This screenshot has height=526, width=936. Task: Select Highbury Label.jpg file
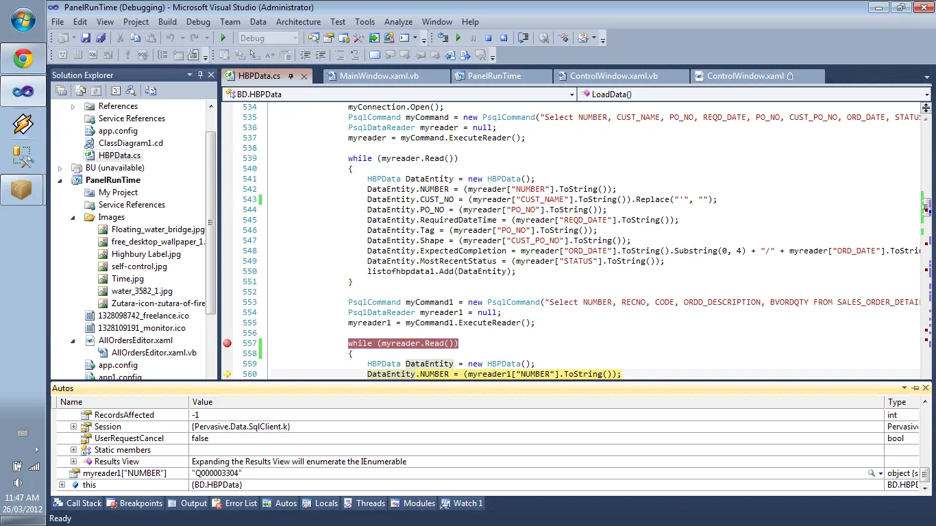pos(146,254)
